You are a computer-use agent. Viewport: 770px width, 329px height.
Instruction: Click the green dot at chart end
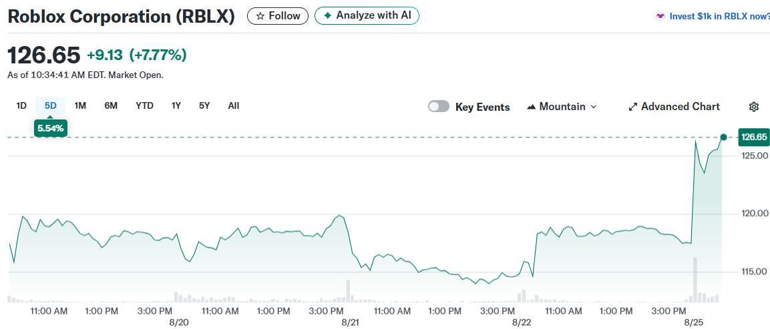click(x=723, y=137)
